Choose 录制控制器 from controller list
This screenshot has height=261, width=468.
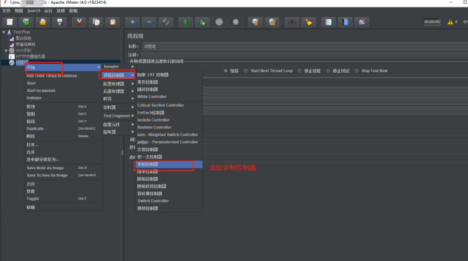click(x=169, y=164)
